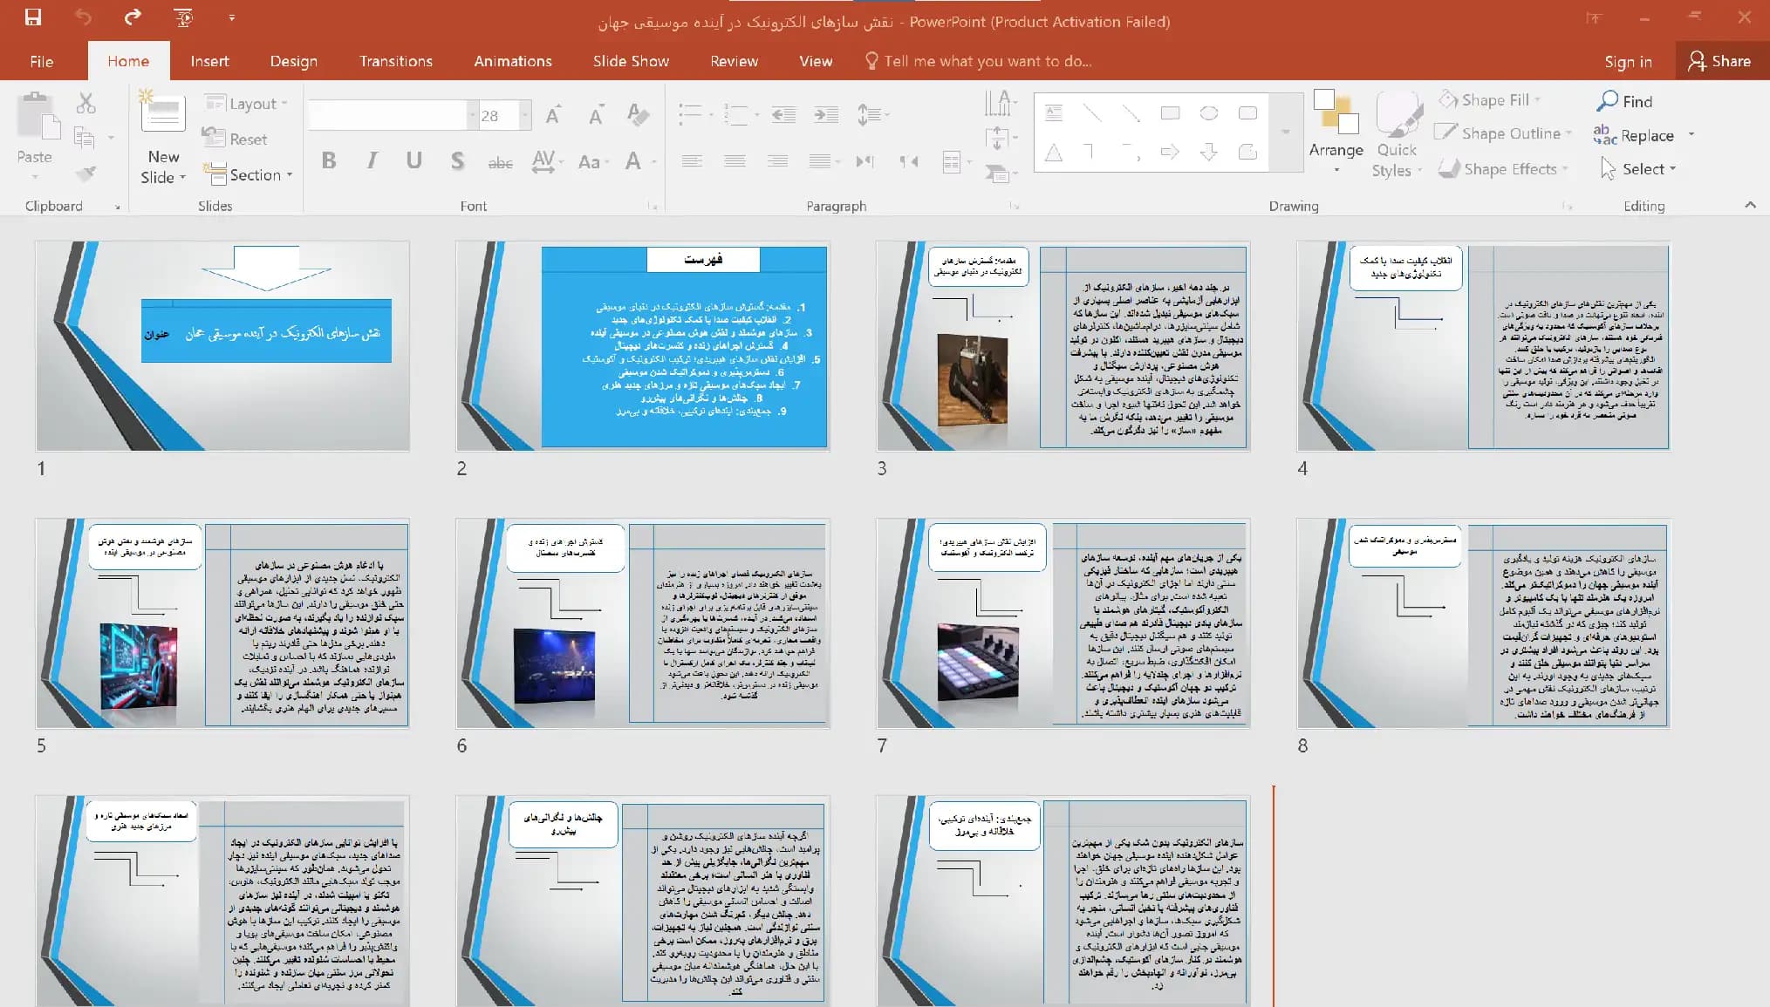Expand the shapes gallery More arrow

point(1285,132)
